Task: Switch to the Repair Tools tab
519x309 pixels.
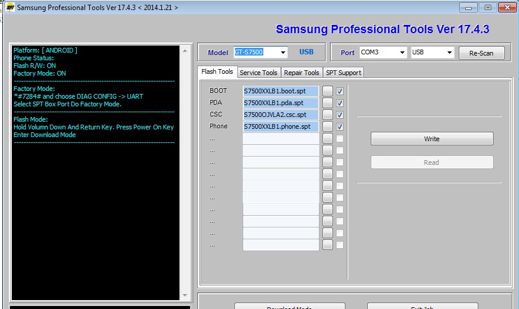Action: (302, 73)
